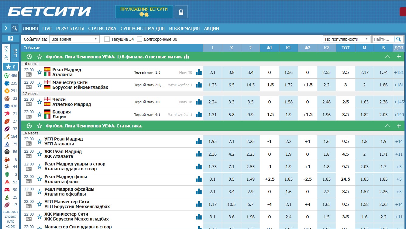The image size is (406, 229).
Task: Favorite the Реал Мадрид – Аталанта match star
Action: [x=39, y=72]
